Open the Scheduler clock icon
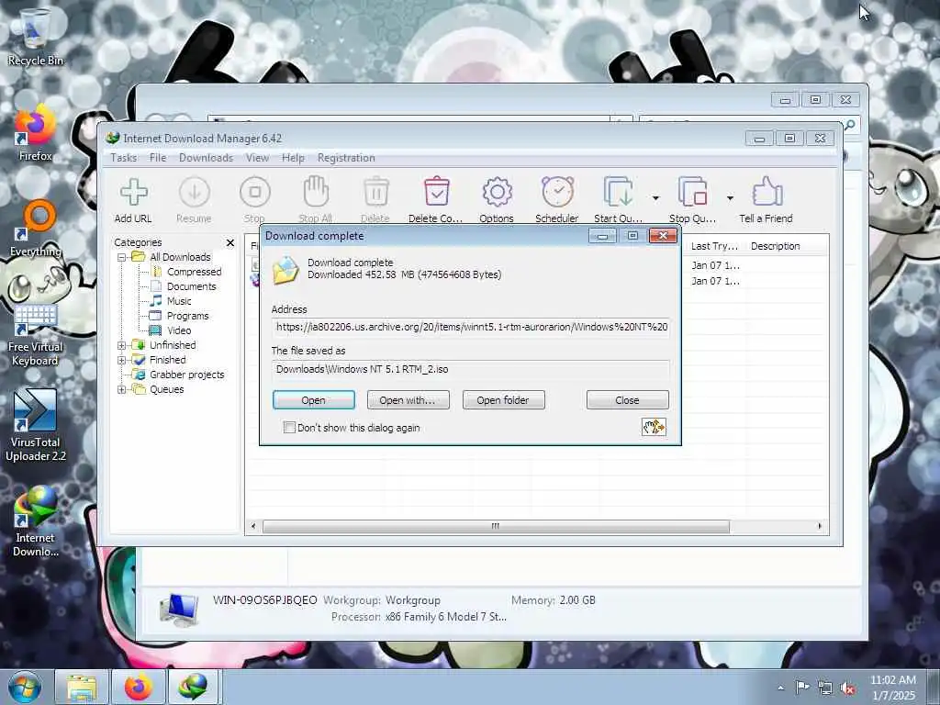This screenshot has width=940, height=705. point(557,192)
